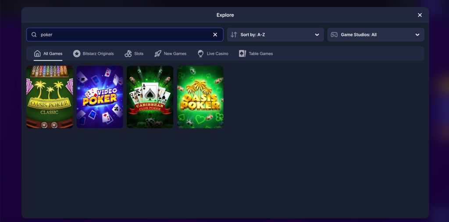Switch to the Bitstarz Originals tab

94,53
